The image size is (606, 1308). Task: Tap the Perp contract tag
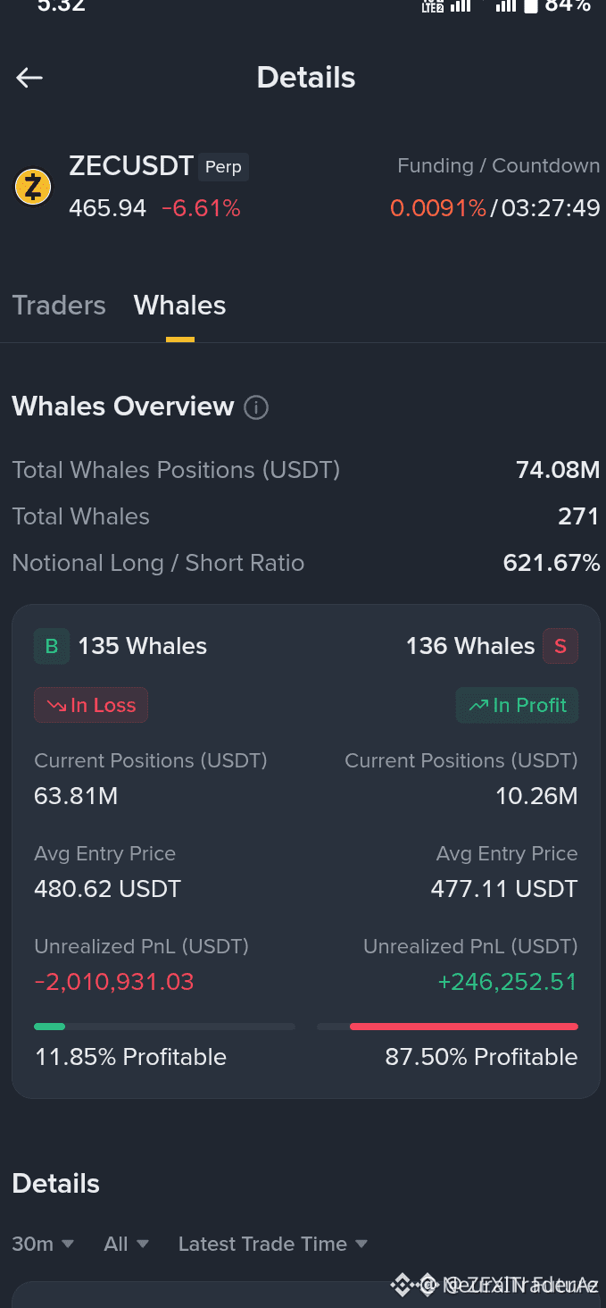point(223,167)
